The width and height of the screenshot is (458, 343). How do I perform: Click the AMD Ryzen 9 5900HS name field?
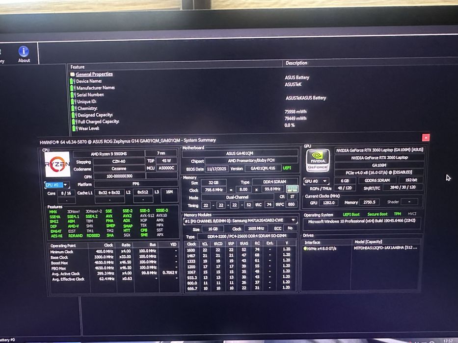[108, 154]
